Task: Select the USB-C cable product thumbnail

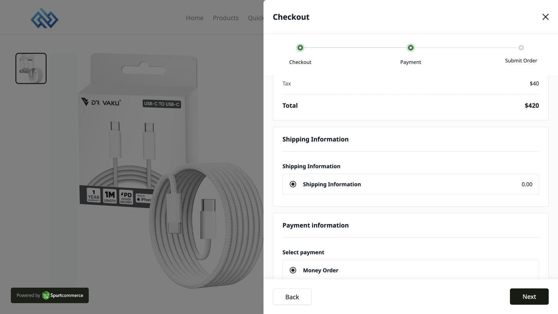Action: click(31, 68)
